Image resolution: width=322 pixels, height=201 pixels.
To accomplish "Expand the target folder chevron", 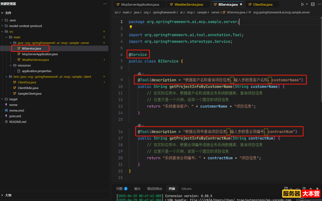I will coord(2,99).
